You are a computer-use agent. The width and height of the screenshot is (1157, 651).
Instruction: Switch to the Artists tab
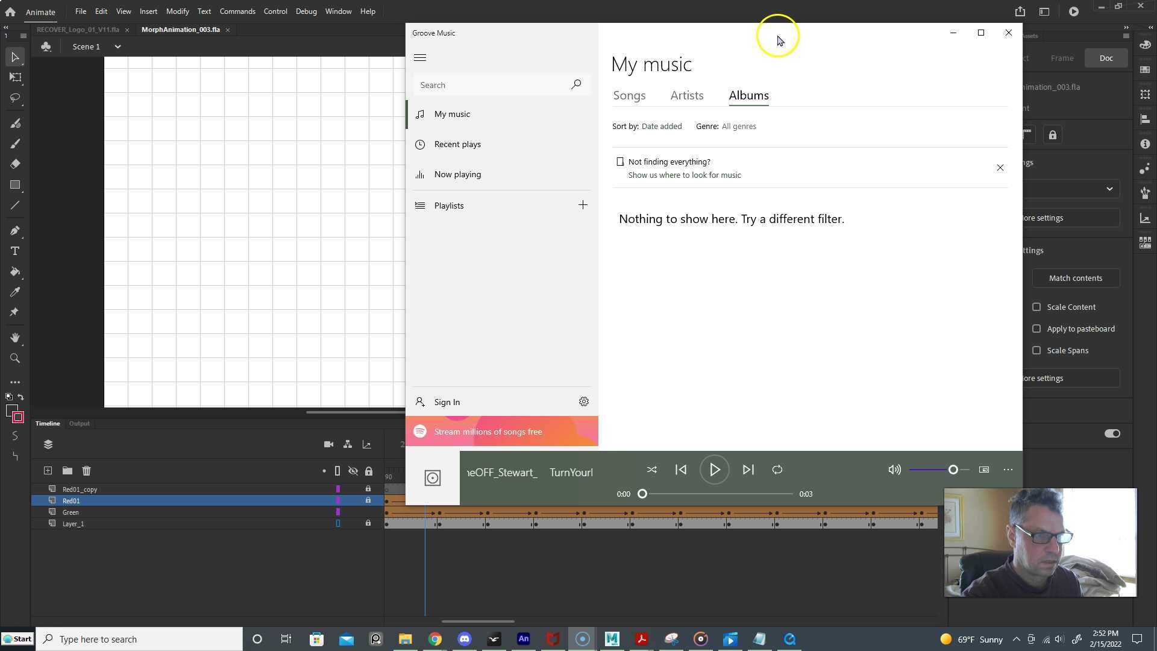click(x=686, y=96)
